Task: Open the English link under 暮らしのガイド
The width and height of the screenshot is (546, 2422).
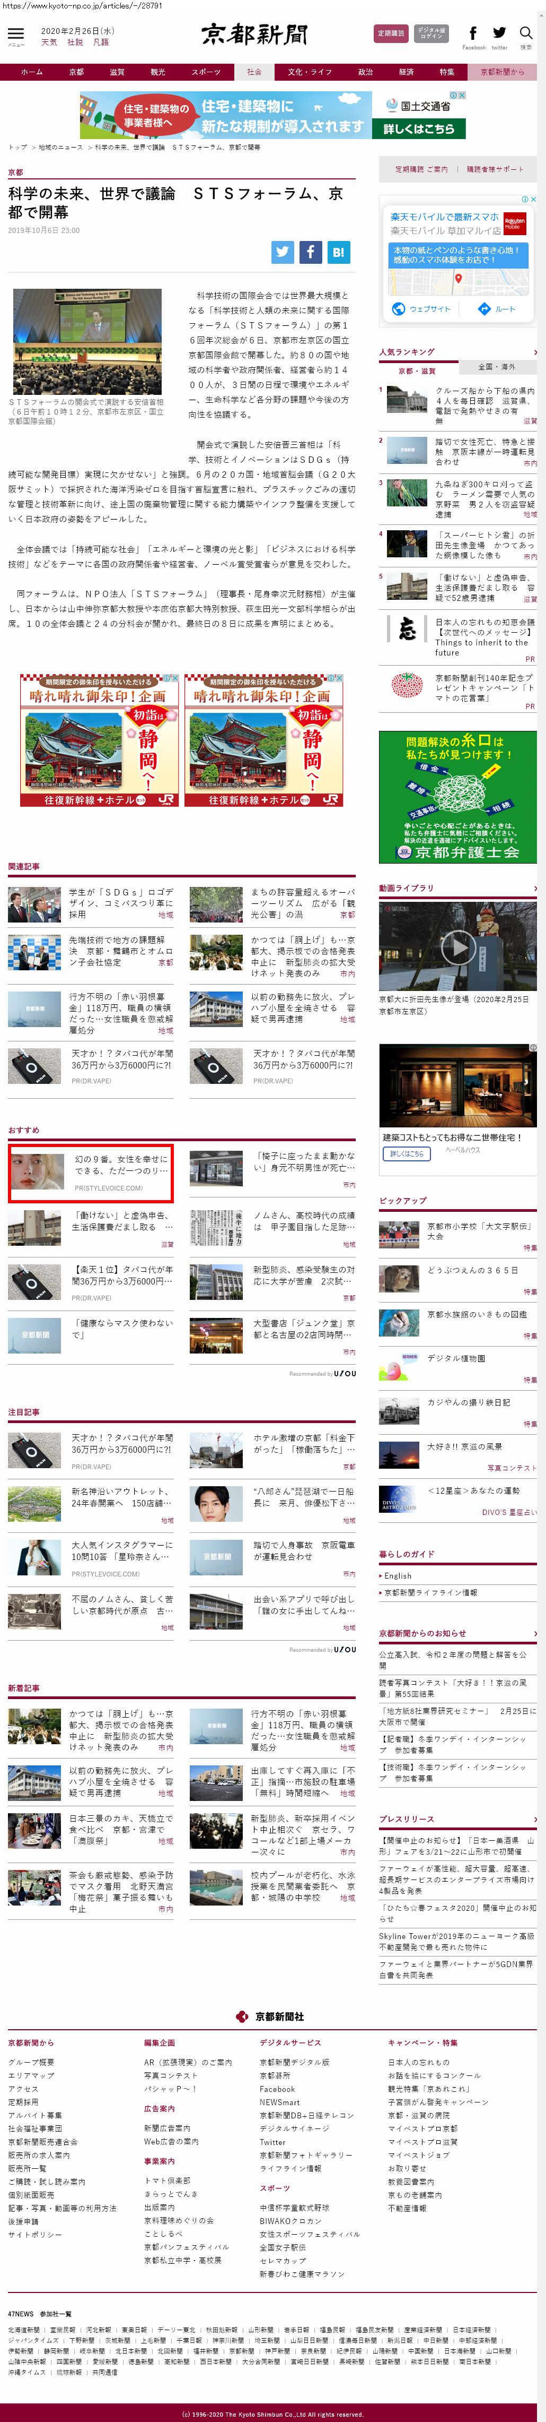Action: [x=398, y=1576]
